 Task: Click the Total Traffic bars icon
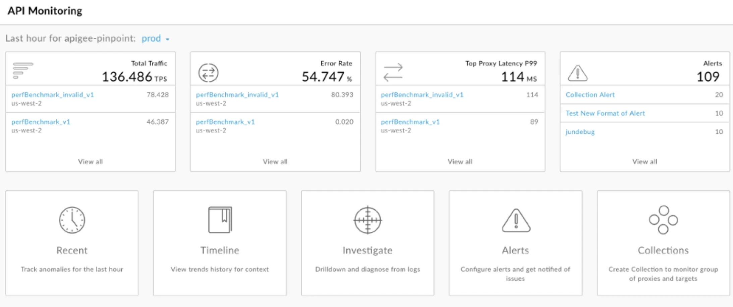(23, 71)
